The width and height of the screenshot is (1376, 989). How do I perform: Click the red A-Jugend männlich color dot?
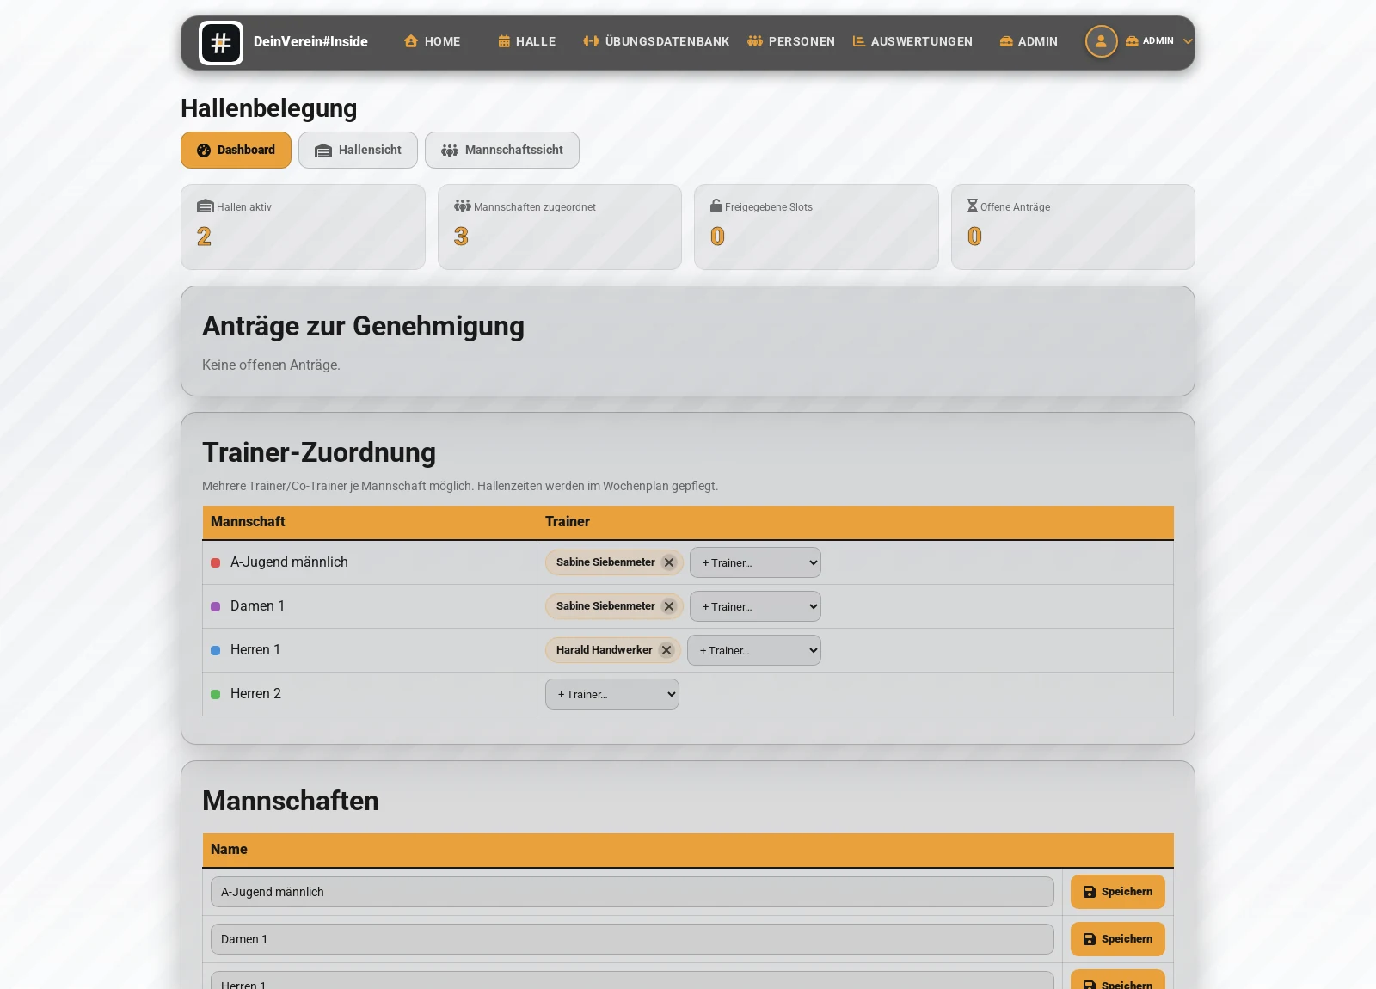coord(216,563)
